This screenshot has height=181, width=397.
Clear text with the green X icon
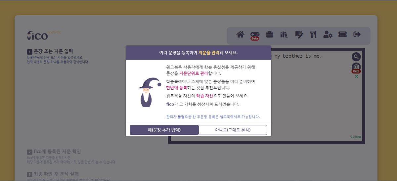tap(356, 76)
